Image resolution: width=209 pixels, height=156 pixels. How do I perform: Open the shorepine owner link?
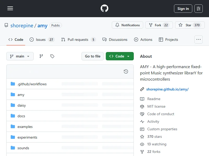point(22,25)
